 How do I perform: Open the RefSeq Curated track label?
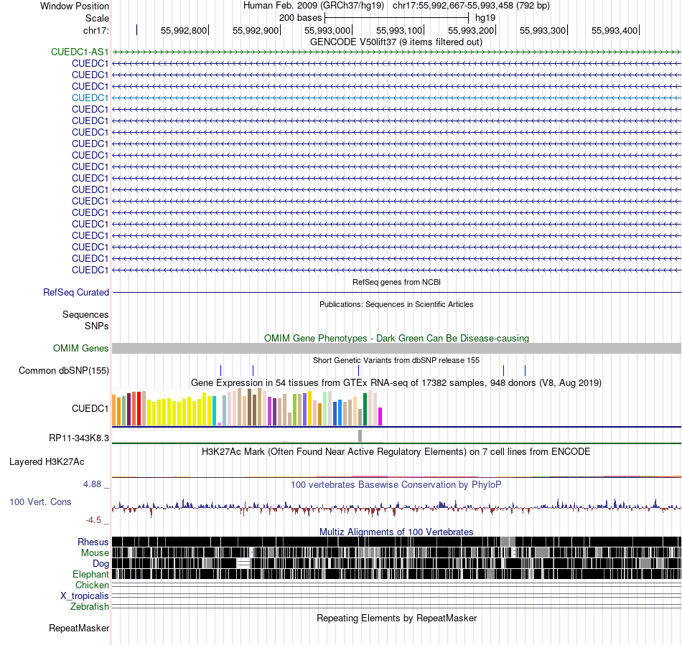(x=75, y=293)
